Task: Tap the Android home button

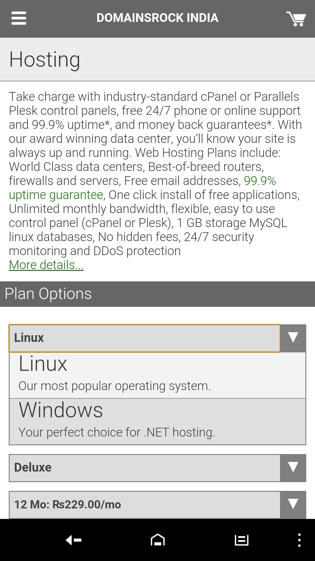Action: click(x=157, y=540)
